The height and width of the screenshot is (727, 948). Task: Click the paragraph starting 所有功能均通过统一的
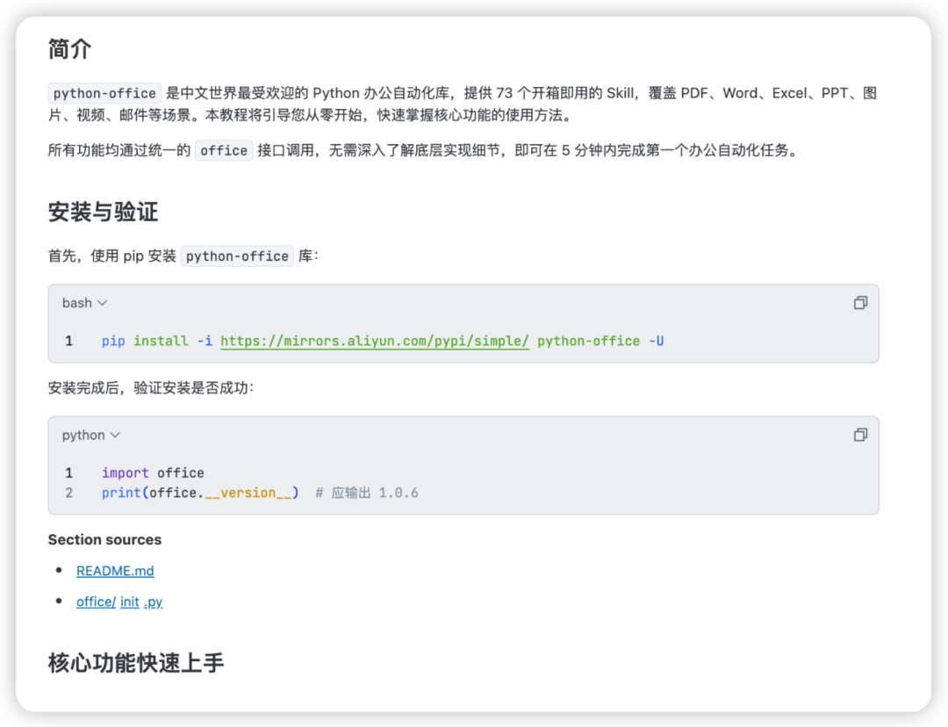click(x=426, y=151)
